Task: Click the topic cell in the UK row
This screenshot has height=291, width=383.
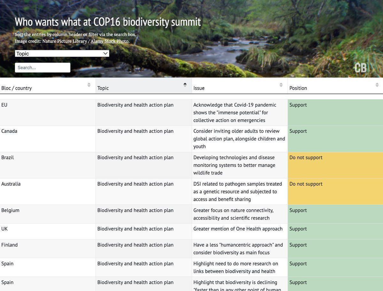Action: (x=144, y=231)
